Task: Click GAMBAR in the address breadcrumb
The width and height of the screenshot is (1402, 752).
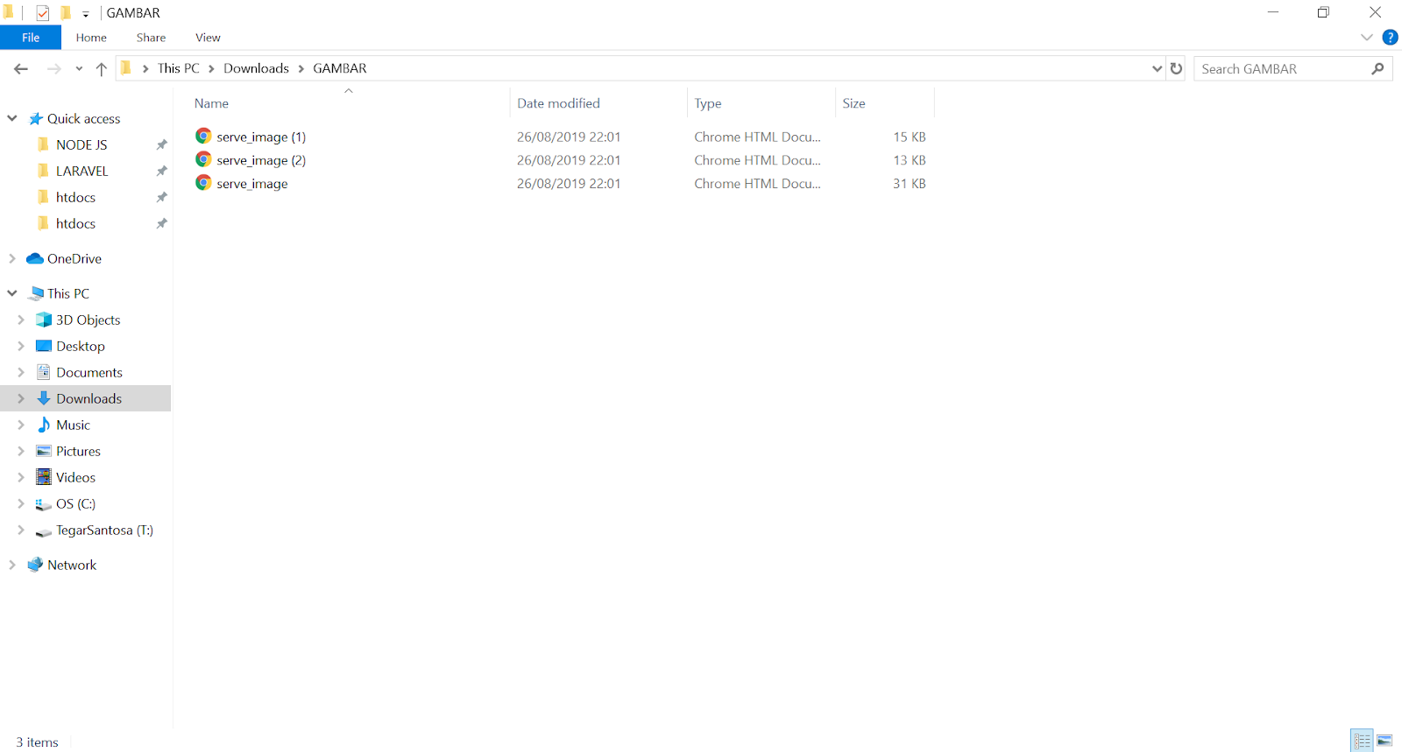Action: tap(340, 68)
